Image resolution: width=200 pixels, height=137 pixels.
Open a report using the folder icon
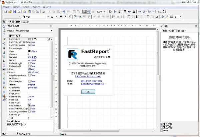[10, 12]
